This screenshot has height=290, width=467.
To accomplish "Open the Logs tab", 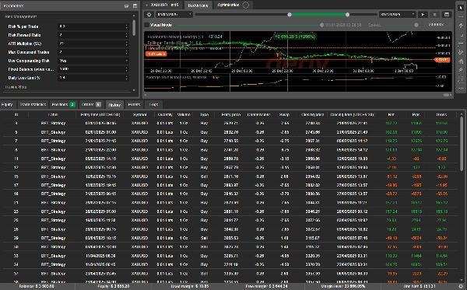I will point(153,104).
